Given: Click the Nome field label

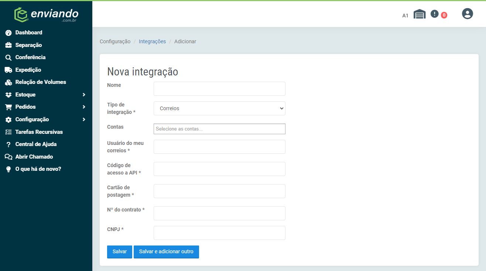Looking at the screenshot, I should coord(114,85).
